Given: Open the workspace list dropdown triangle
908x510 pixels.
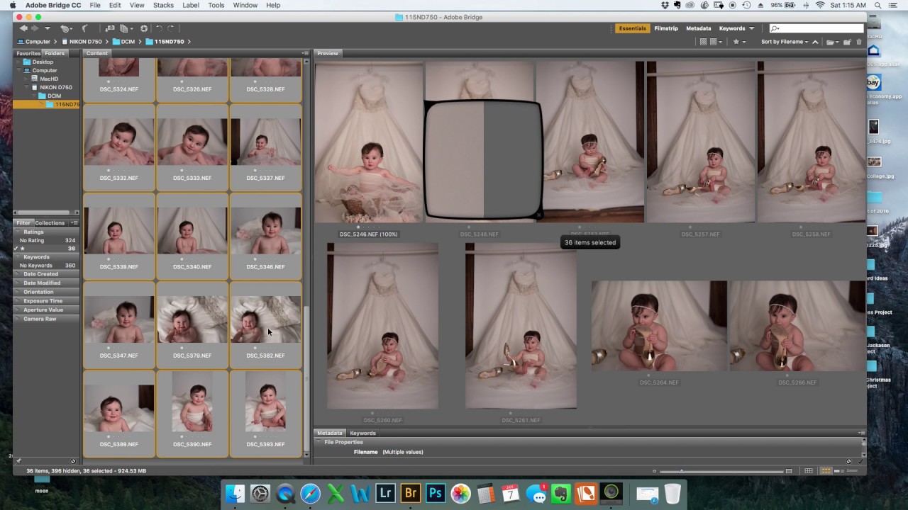Looking at the screenshot, I should click(753, 28).
